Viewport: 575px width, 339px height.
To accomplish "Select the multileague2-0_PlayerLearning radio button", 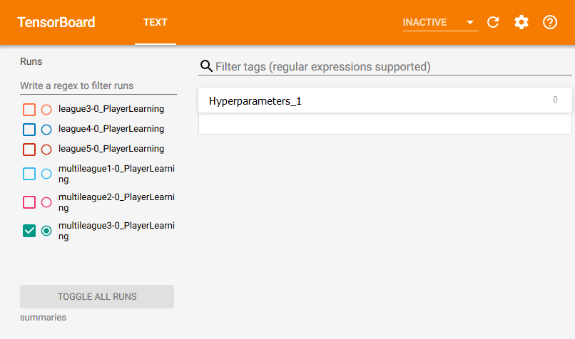I will 46,202.
